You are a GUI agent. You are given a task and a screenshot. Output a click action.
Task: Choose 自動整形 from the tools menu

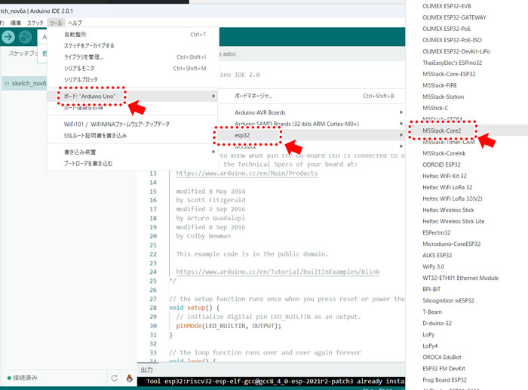(133, 35)
